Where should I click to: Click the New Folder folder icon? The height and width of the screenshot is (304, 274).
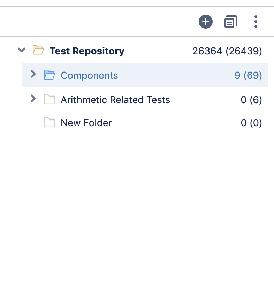point(50,122)
